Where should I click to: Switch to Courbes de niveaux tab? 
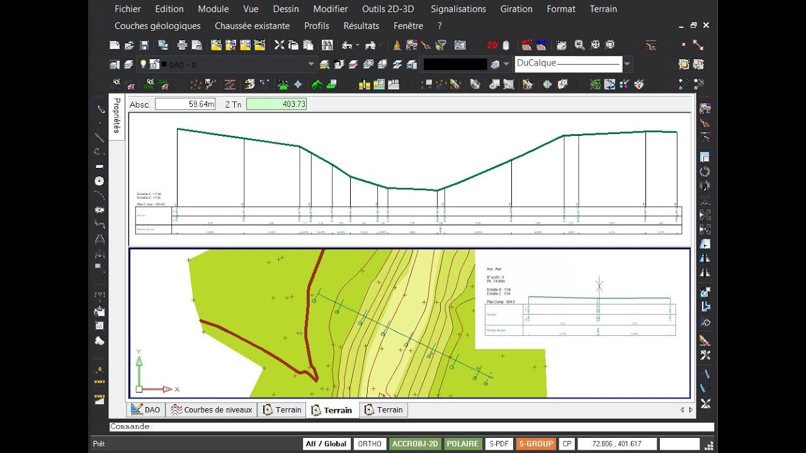coord(212,410)
